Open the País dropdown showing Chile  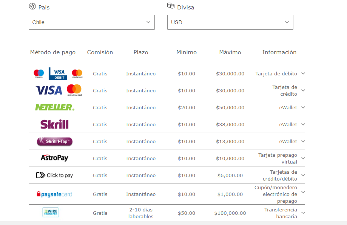tap(92, 22)
